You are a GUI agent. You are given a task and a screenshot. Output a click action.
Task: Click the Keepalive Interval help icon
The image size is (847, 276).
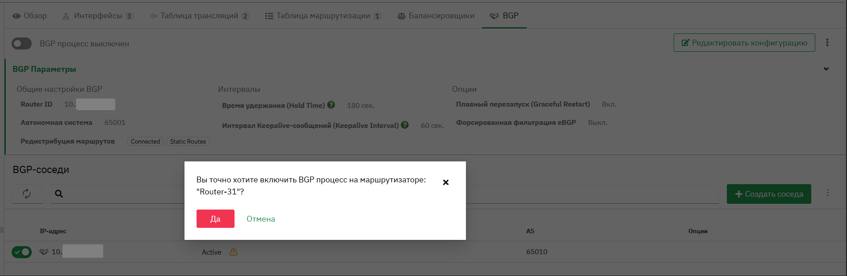[x=405, y=125]
